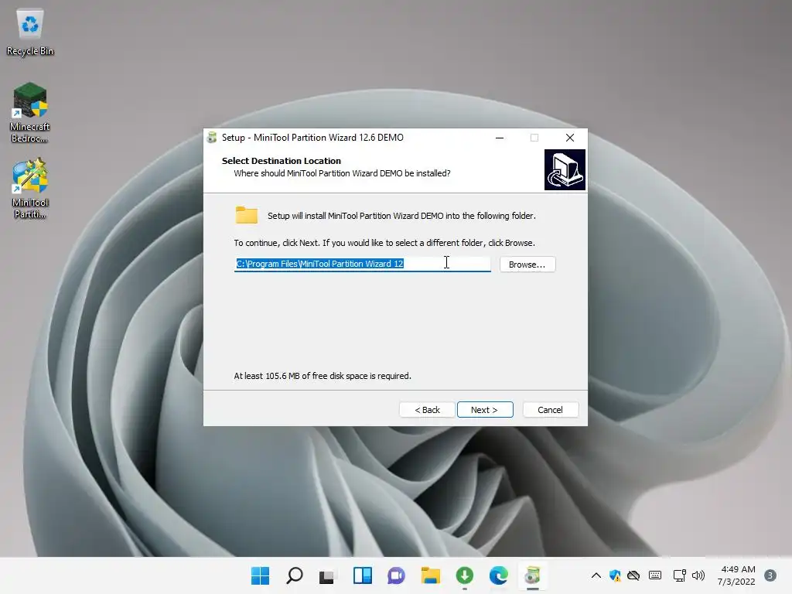This screenshot has width=792, height=594.
Task: Click the setup window title text
Action: (312, 138)
